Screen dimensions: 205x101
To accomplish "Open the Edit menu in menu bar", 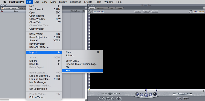I will tap(36, 2).
